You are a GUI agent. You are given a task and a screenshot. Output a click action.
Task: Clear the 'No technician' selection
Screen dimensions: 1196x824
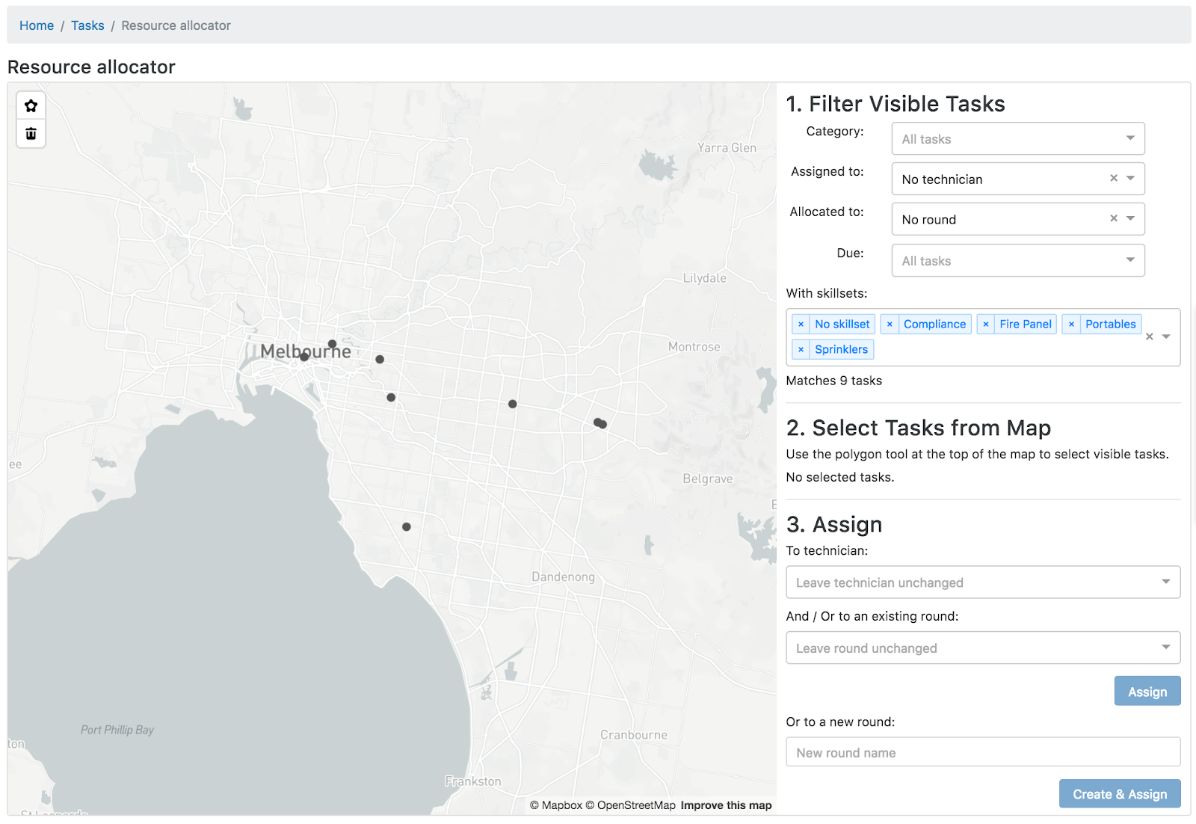(1114, 179)
